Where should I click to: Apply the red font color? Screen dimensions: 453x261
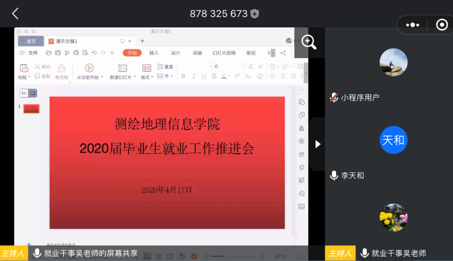click(224, 76)
